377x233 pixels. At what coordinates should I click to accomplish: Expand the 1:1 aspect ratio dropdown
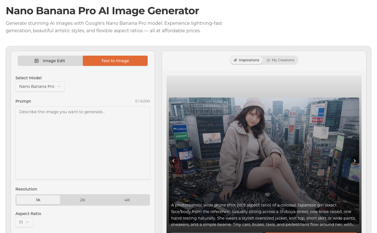[x=24, y=222]
